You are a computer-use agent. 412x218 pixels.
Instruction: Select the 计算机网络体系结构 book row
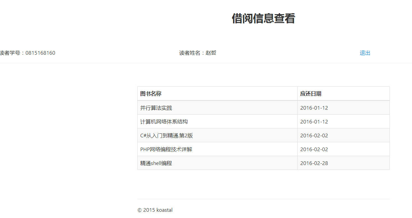pyautogui.click(x=164, y=122)
